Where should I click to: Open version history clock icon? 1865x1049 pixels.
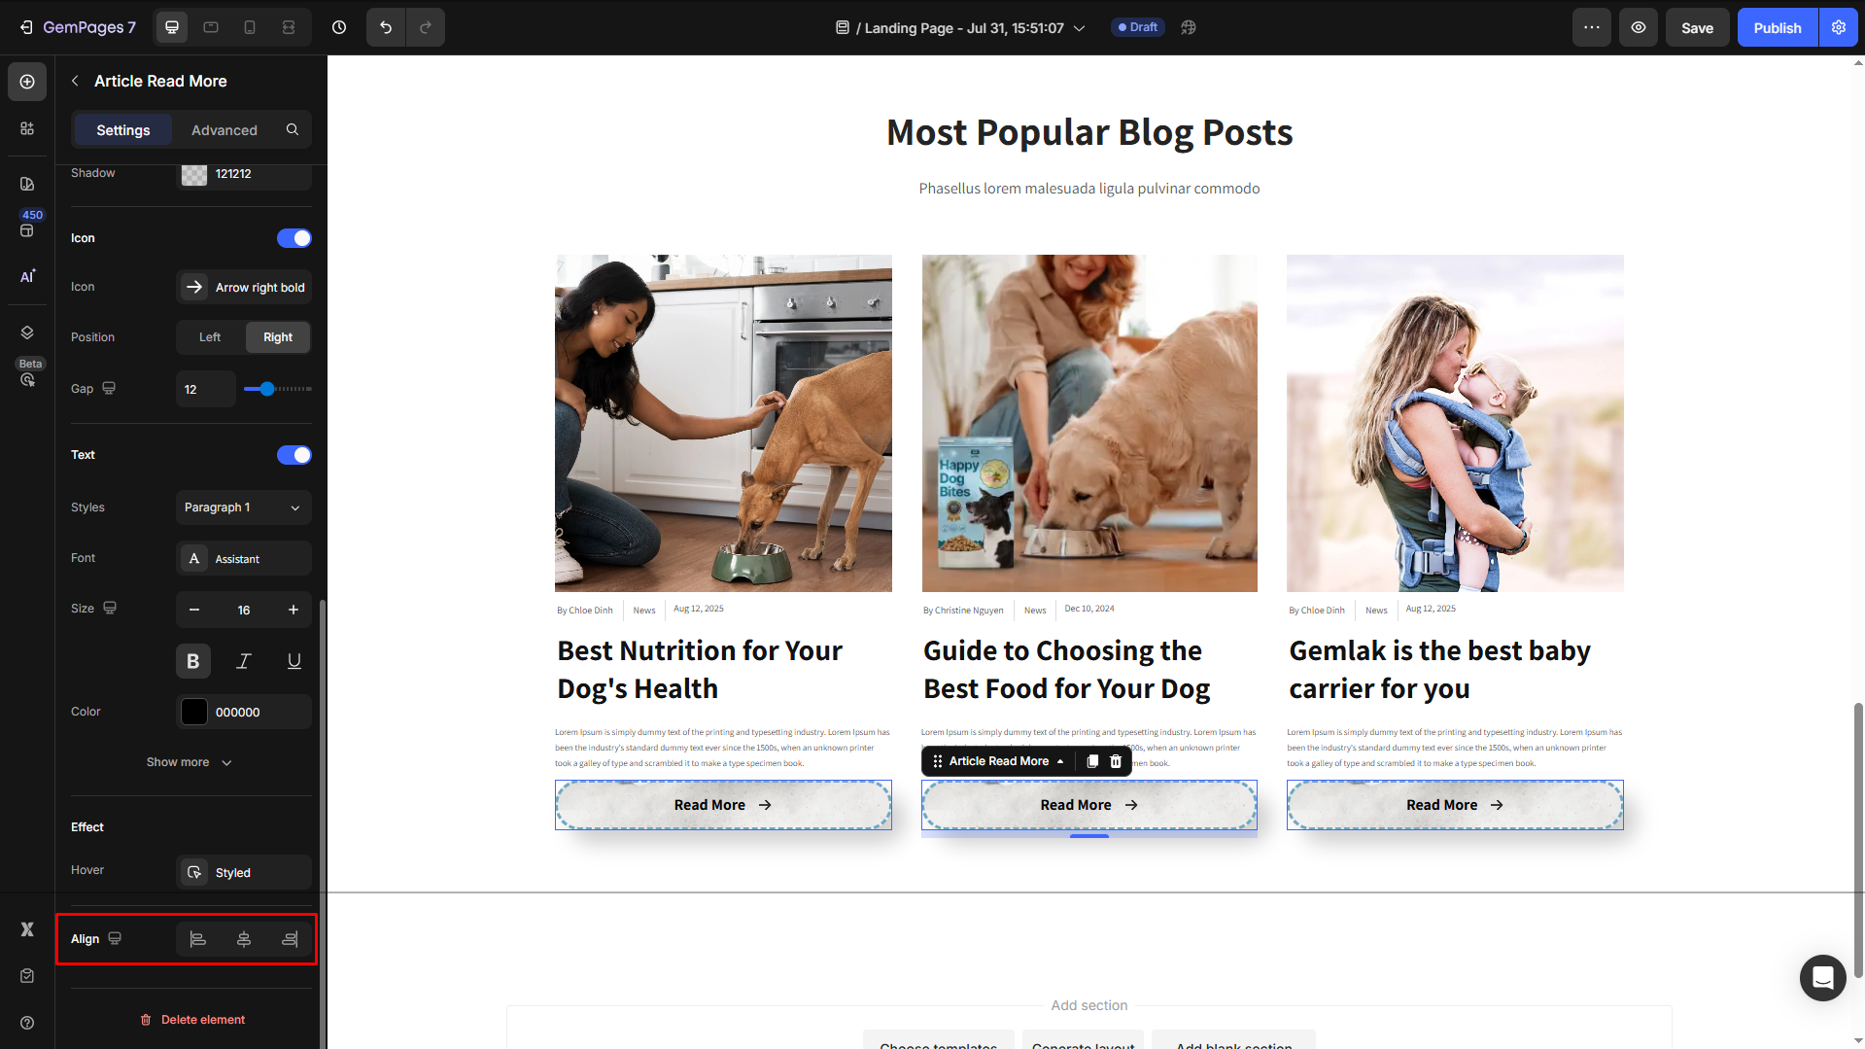(x=339, y=27)
